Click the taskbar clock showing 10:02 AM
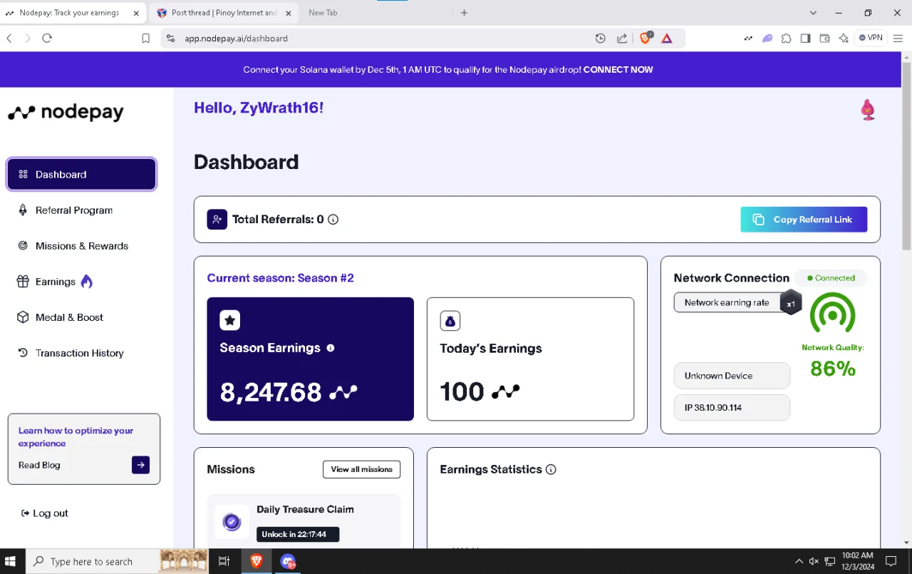The width and height of the screenshot is (912, 574). point(857,561)
